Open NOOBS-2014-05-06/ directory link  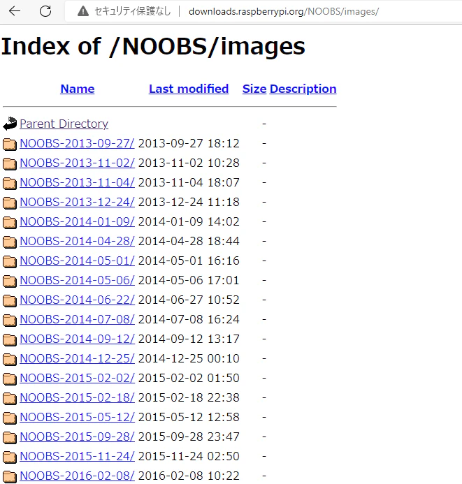[x=77, y=280]
